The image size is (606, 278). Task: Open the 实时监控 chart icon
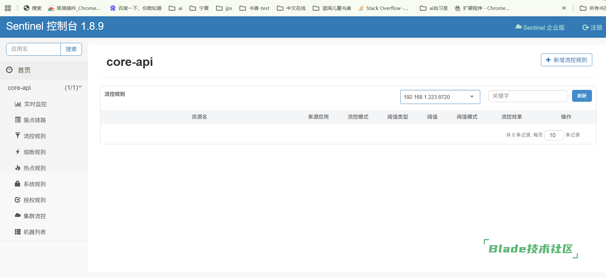click(x=18, y=104)
